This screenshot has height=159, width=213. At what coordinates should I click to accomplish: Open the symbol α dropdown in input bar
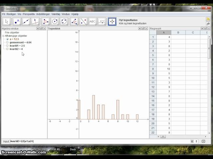pyautogui.click(x=192, y=141)
